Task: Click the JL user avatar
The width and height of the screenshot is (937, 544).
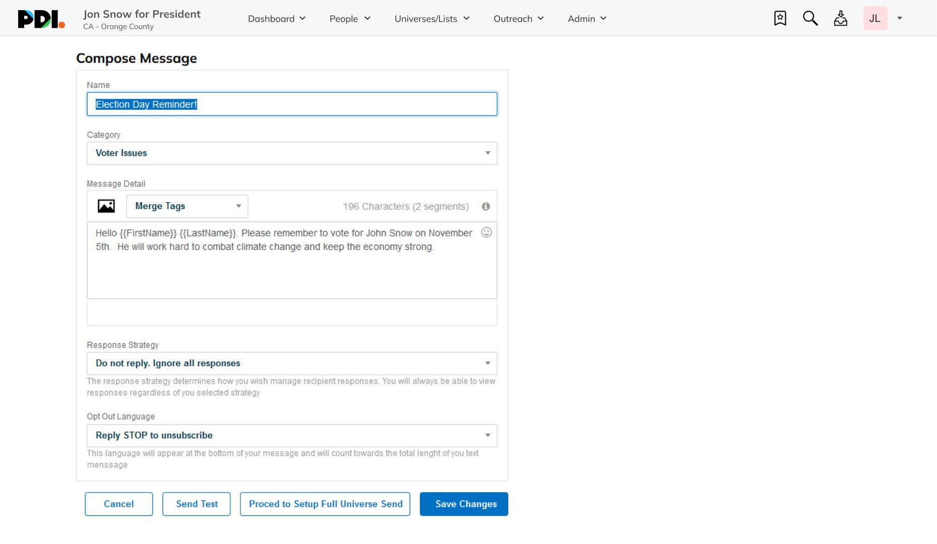Action: tap(875, 18)
